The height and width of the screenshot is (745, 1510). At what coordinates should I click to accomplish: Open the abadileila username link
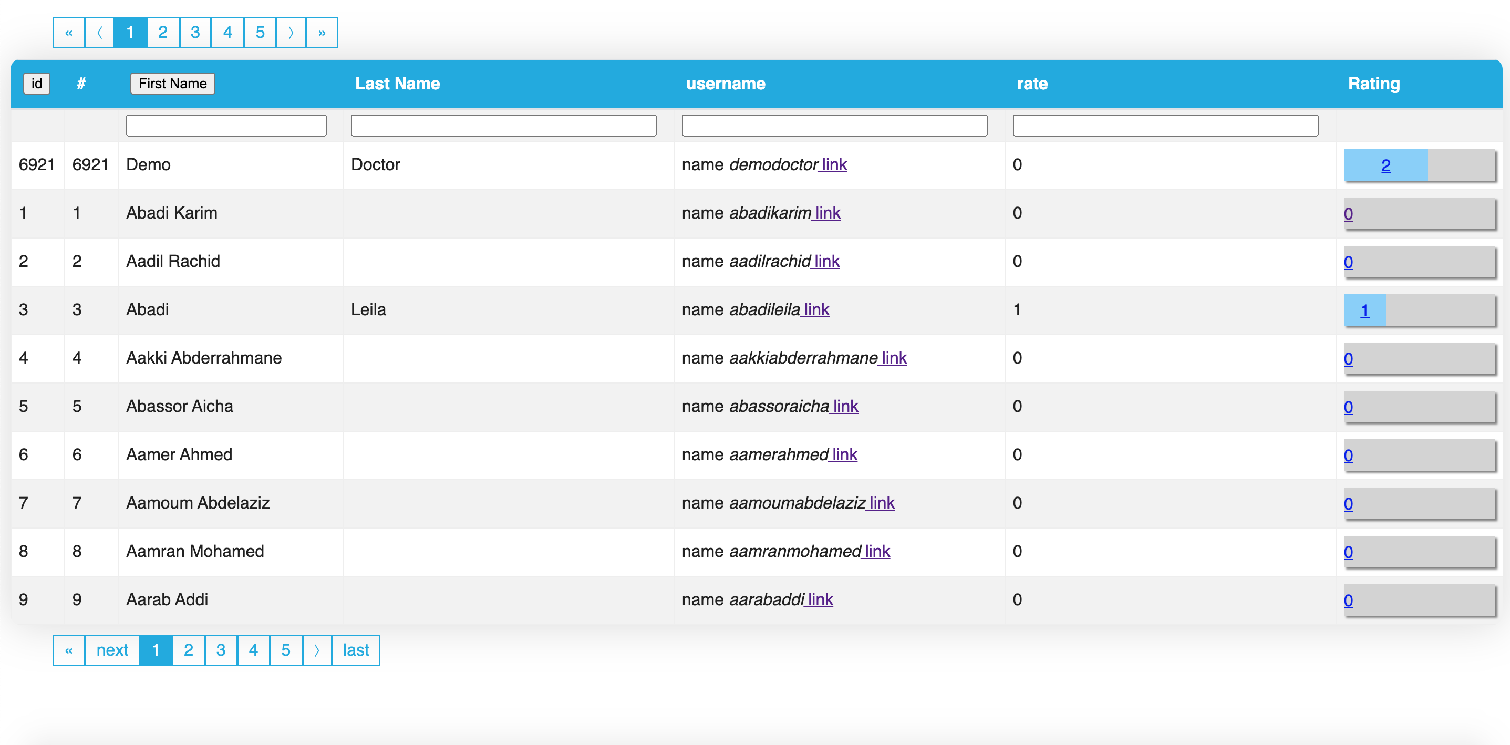click(816, 309)
